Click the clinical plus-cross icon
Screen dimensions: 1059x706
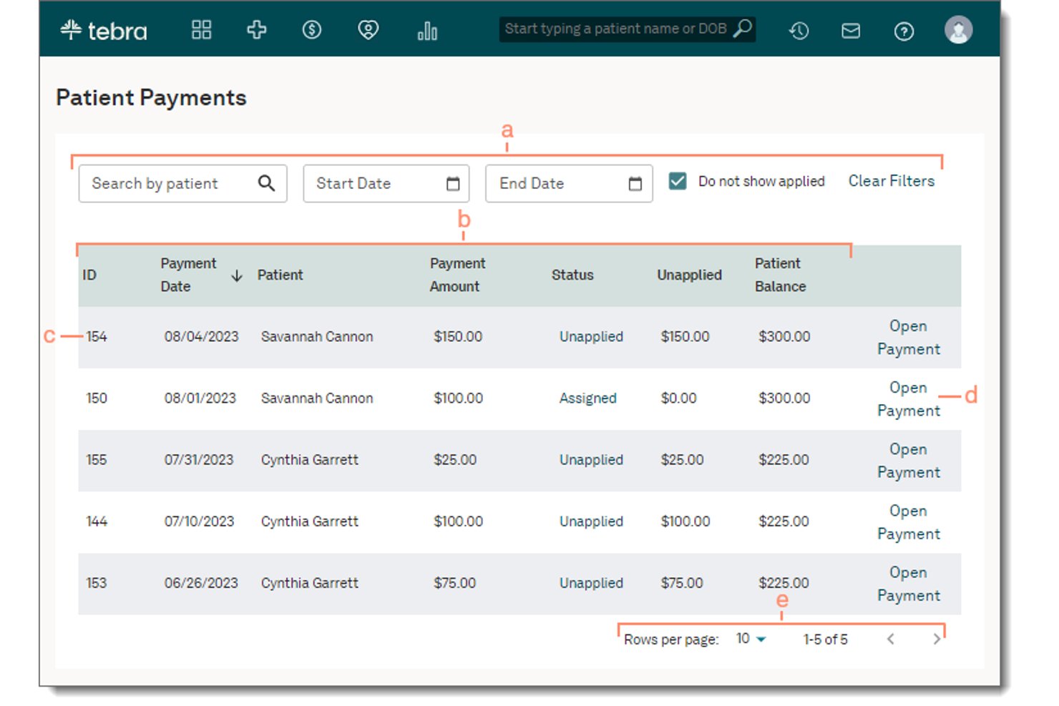(x=256, y=30)
